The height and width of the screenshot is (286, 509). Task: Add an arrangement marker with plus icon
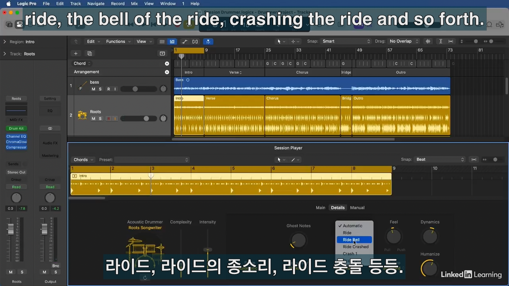tap(167, 72)
